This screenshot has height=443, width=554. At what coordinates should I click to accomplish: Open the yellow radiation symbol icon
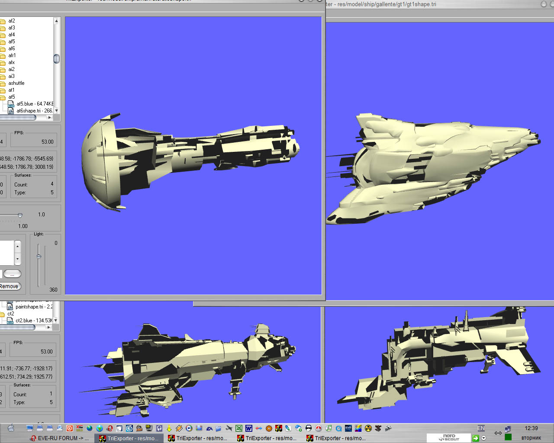click(x=368, y=428)
